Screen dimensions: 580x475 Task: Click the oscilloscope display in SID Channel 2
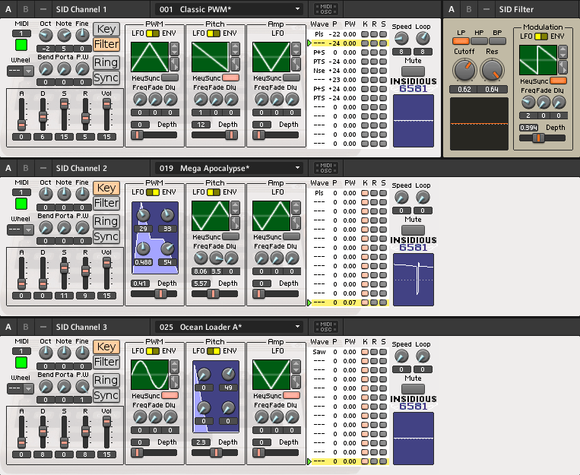pos(413,279)
